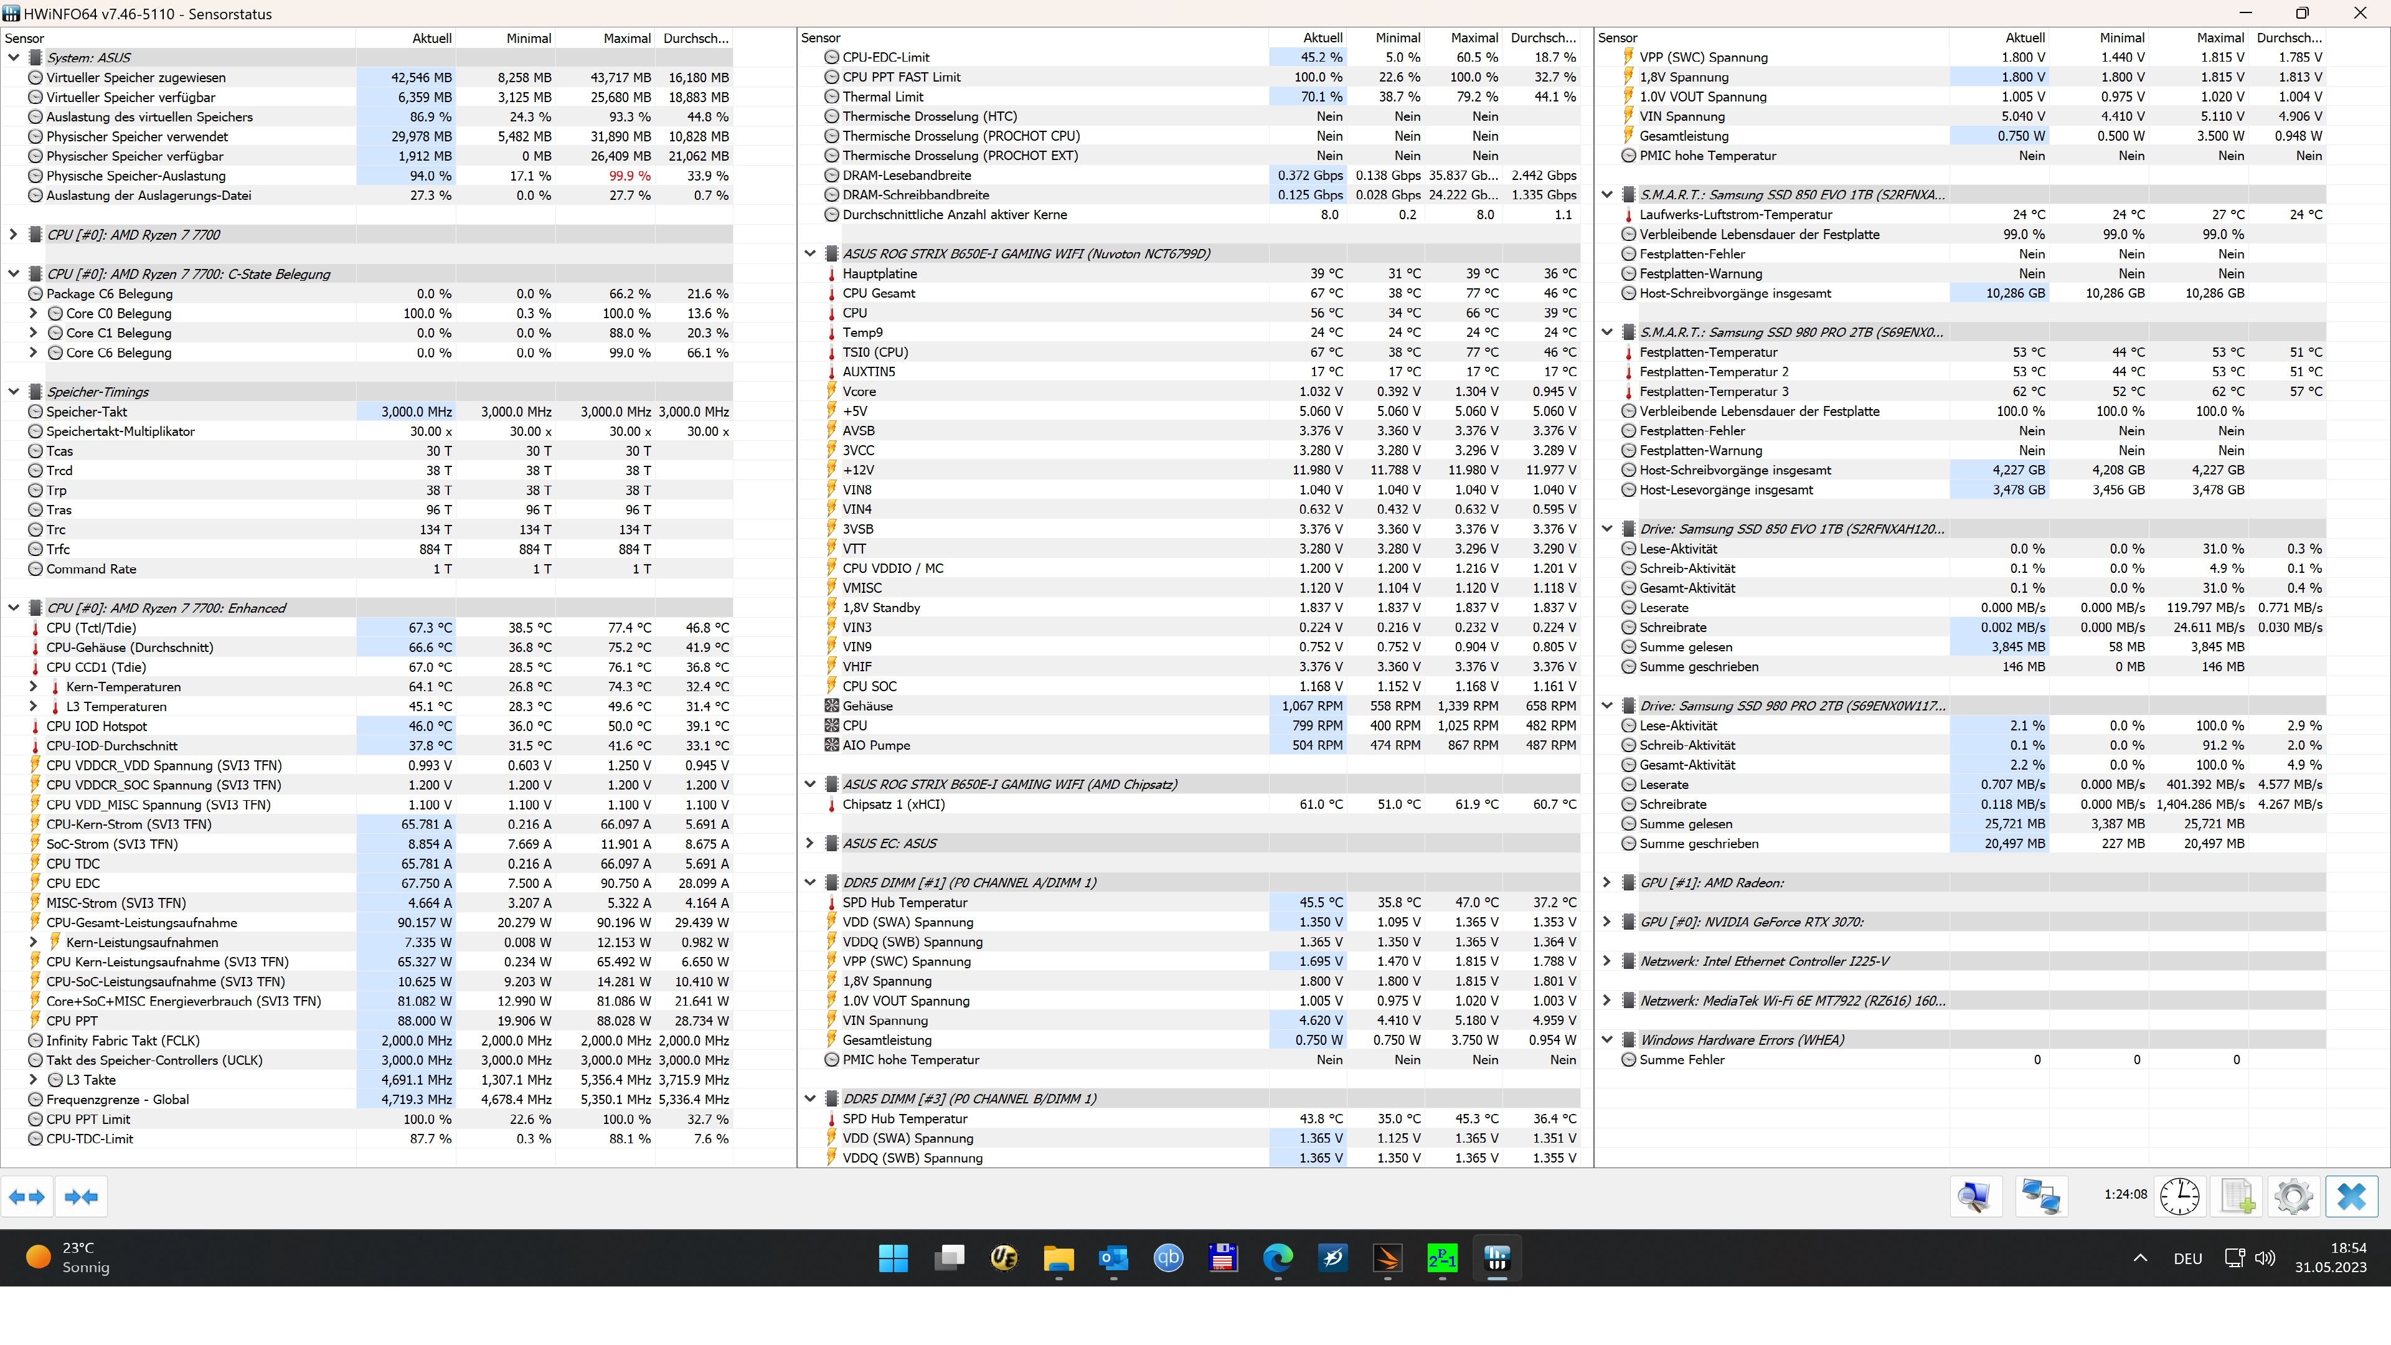2391x1345 pixels.
Task: Click the shrink columns arrows button
Action: 82,1196
